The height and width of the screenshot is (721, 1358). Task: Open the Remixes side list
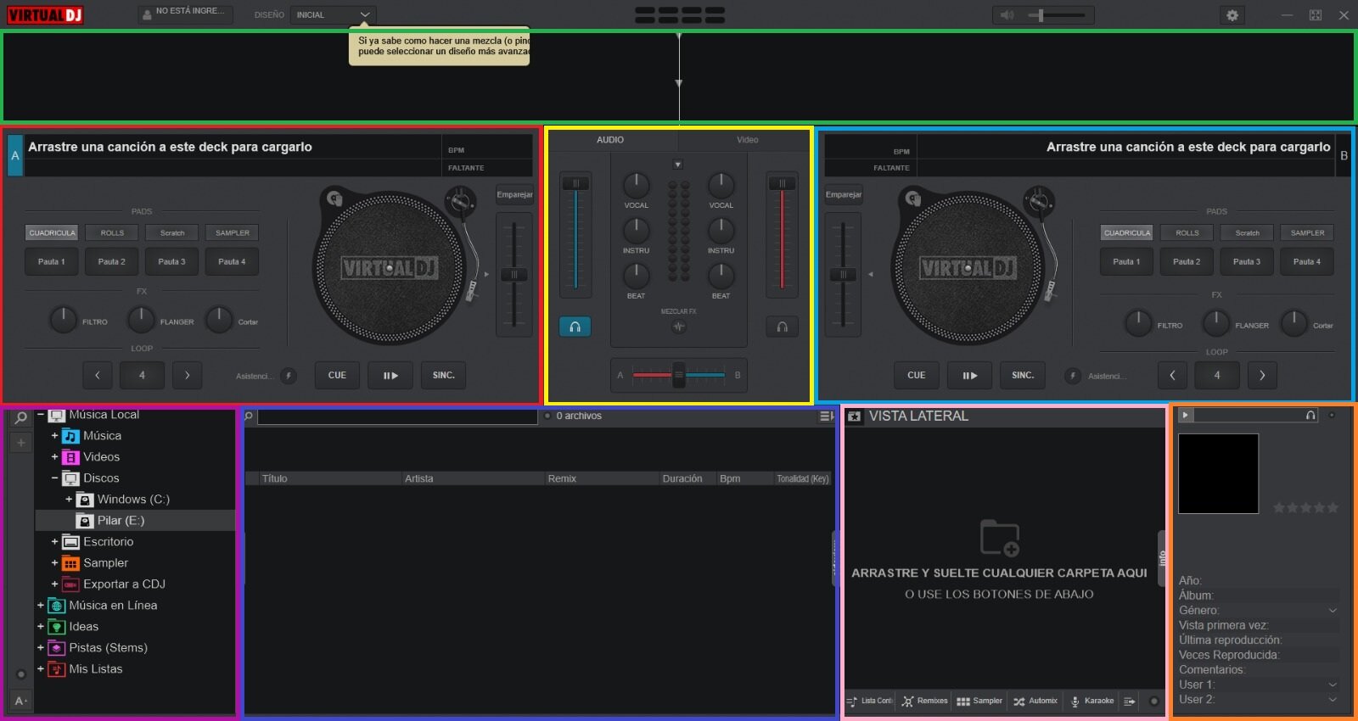pos(924,701)
